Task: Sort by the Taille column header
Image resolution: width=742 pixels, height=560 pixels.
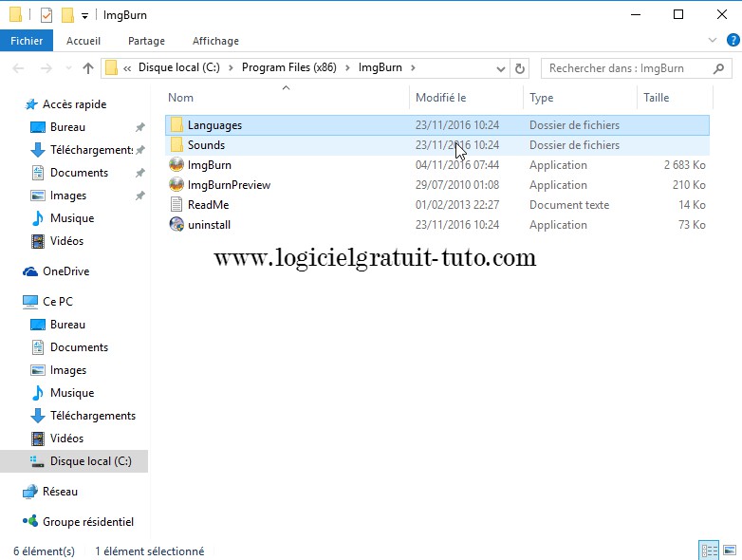Action: point(656,98)
